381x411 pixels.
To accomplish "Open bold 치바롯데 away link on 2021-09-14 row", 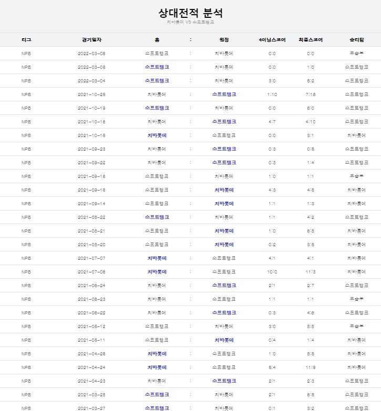I will click(x=224, y=204).
